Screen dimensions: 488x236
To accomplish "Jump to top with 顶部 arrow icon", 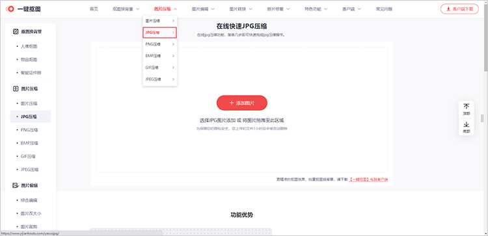I will point(467,107).
